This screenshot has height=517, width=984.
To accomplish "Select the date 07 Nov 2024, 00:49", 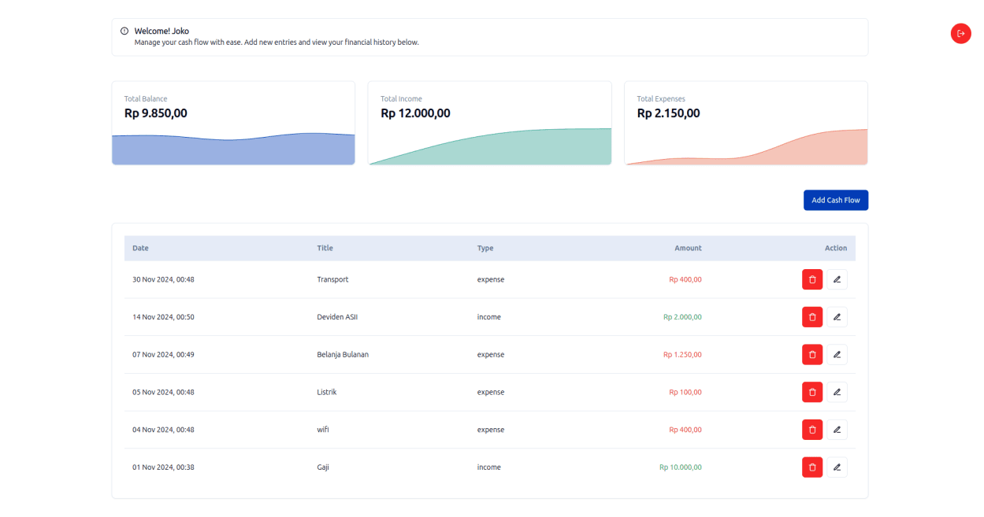I will point(163,355).
